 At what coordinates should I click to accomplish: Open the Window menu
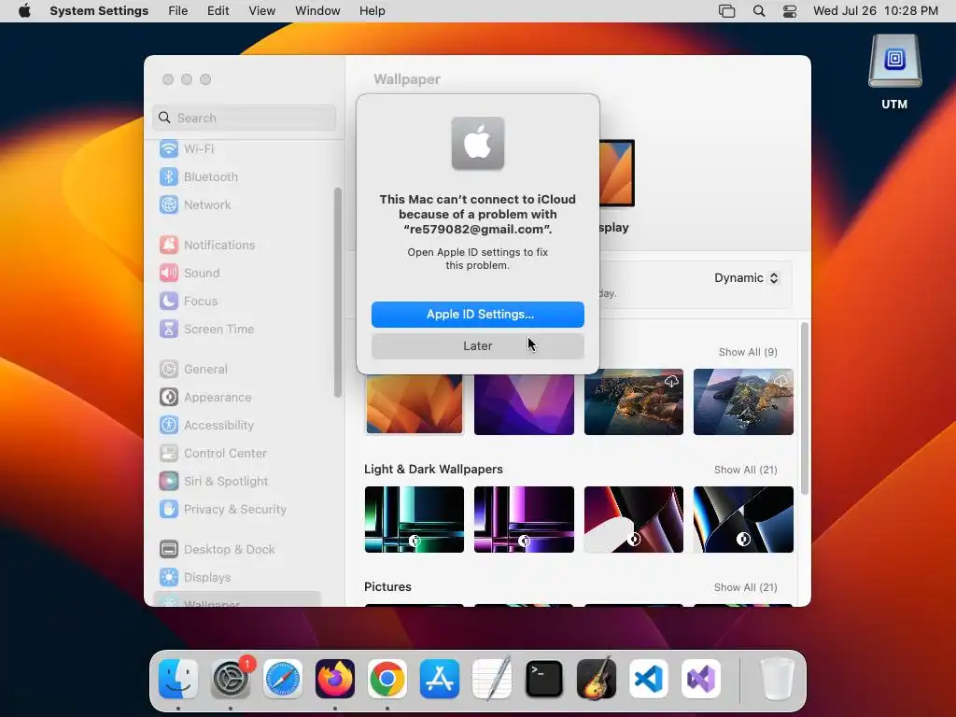[x=317, y=11]
